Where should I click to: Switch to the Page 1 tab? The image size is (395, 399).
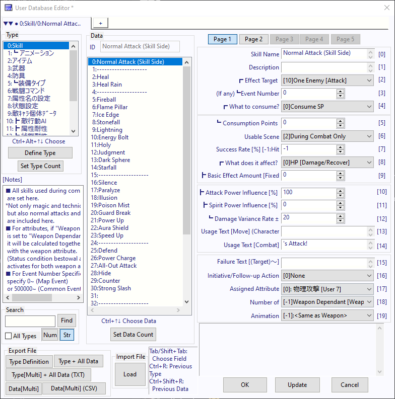pos(223,39)
